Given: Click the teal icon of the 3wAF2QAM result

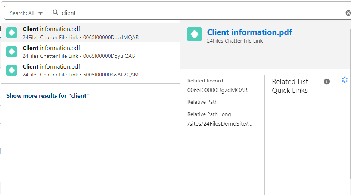Looking at the screenshot, I should coord(12,70).
